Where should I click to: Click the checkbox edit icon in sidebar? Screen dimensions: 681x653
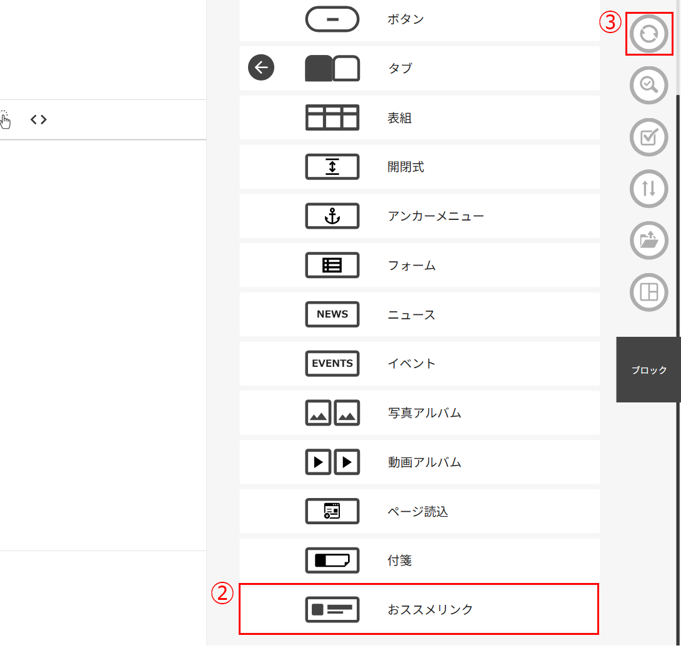649,137
